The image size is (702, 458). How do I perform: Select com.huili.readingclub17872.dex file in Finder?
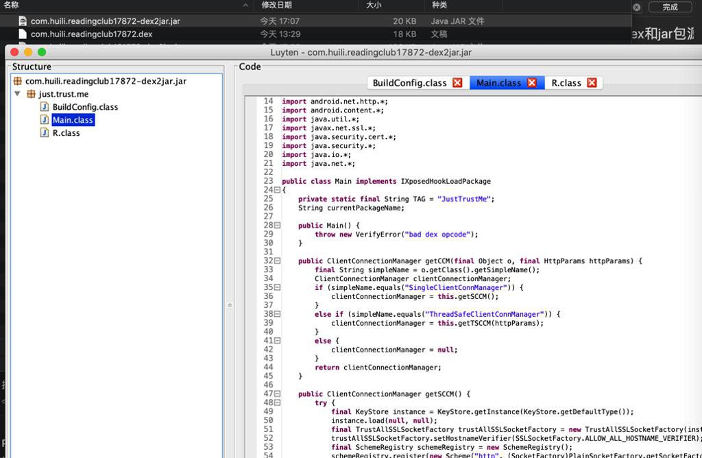click(x=91, y=34)
